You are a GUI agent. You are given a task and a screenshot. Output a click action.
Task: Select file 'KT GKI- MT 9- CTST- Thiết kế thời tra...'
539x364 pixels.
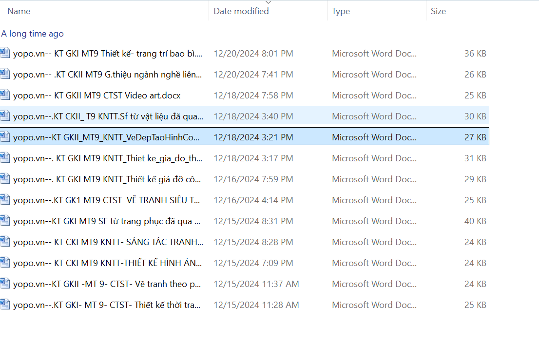point(107,305)
